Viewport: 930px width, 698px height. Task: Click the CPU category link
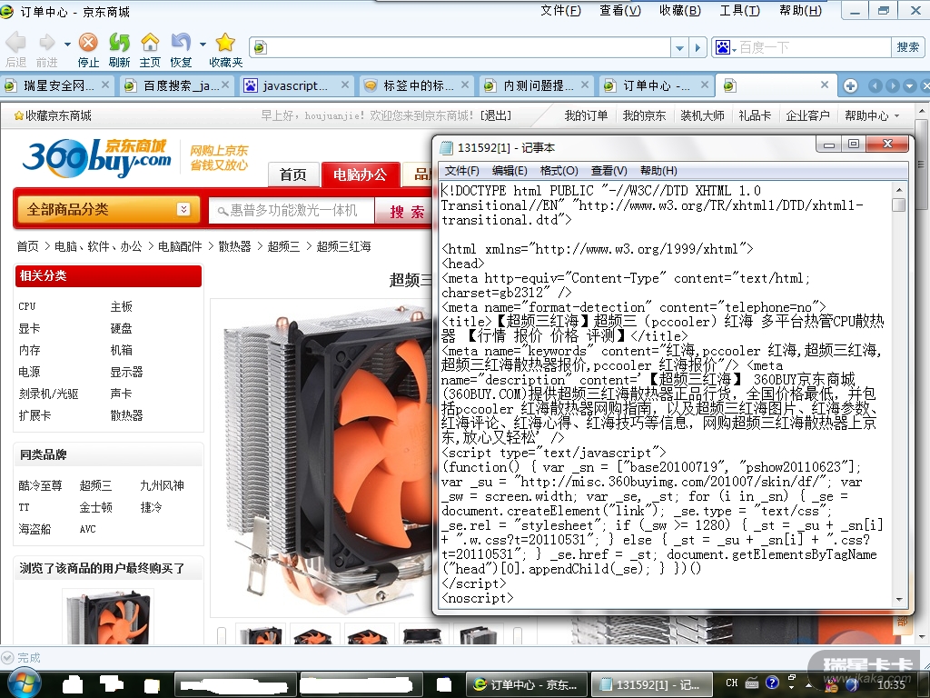click(x=27, y=306)
